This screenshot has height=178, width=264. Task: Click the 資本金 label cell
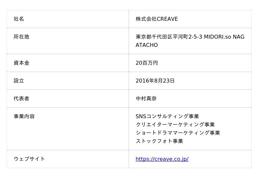pyautogui.click(x=21, y=63)
